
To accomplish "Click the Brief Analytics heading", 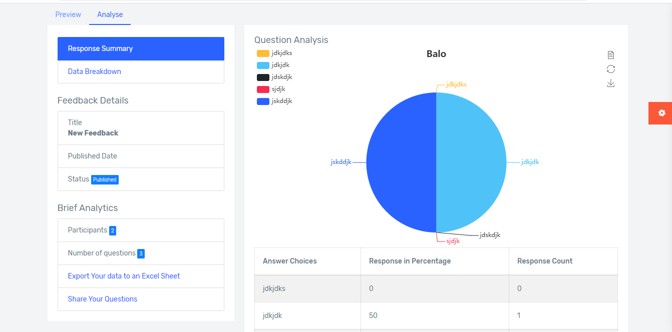I will click(x=88, y=208).
